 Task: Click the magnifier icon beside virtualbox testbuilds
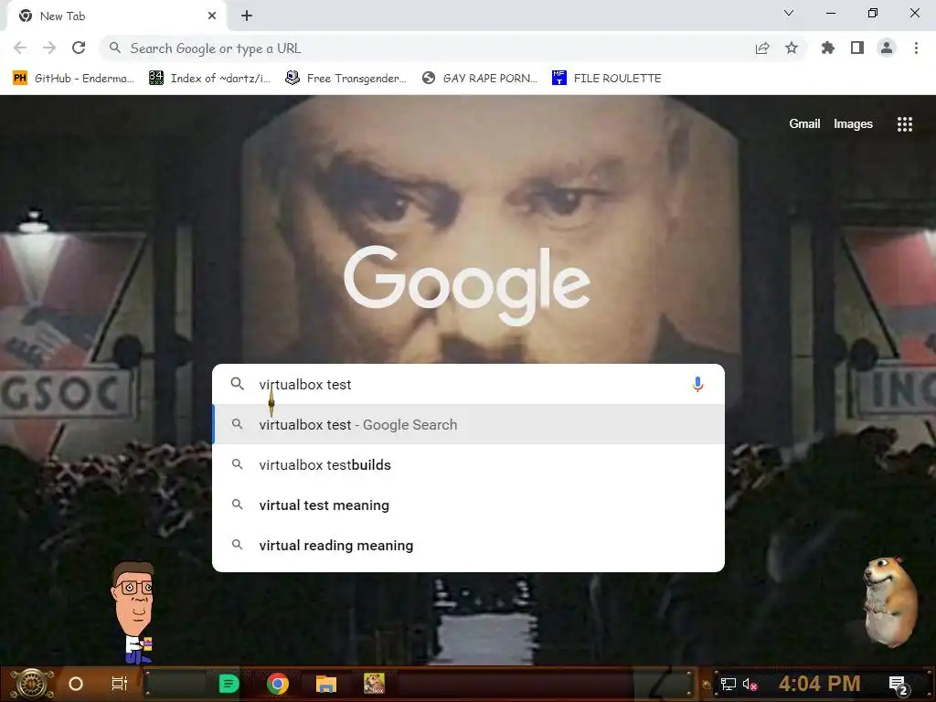pos(237,463)
